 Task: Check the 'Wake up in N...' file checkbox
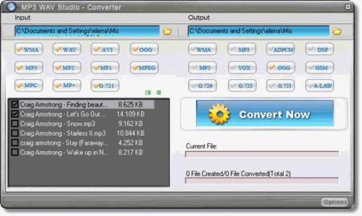click(15, 152)
